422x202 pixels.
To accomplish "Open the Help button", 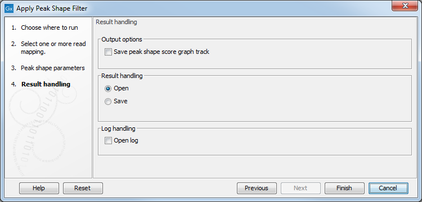I will pos(39,188).
